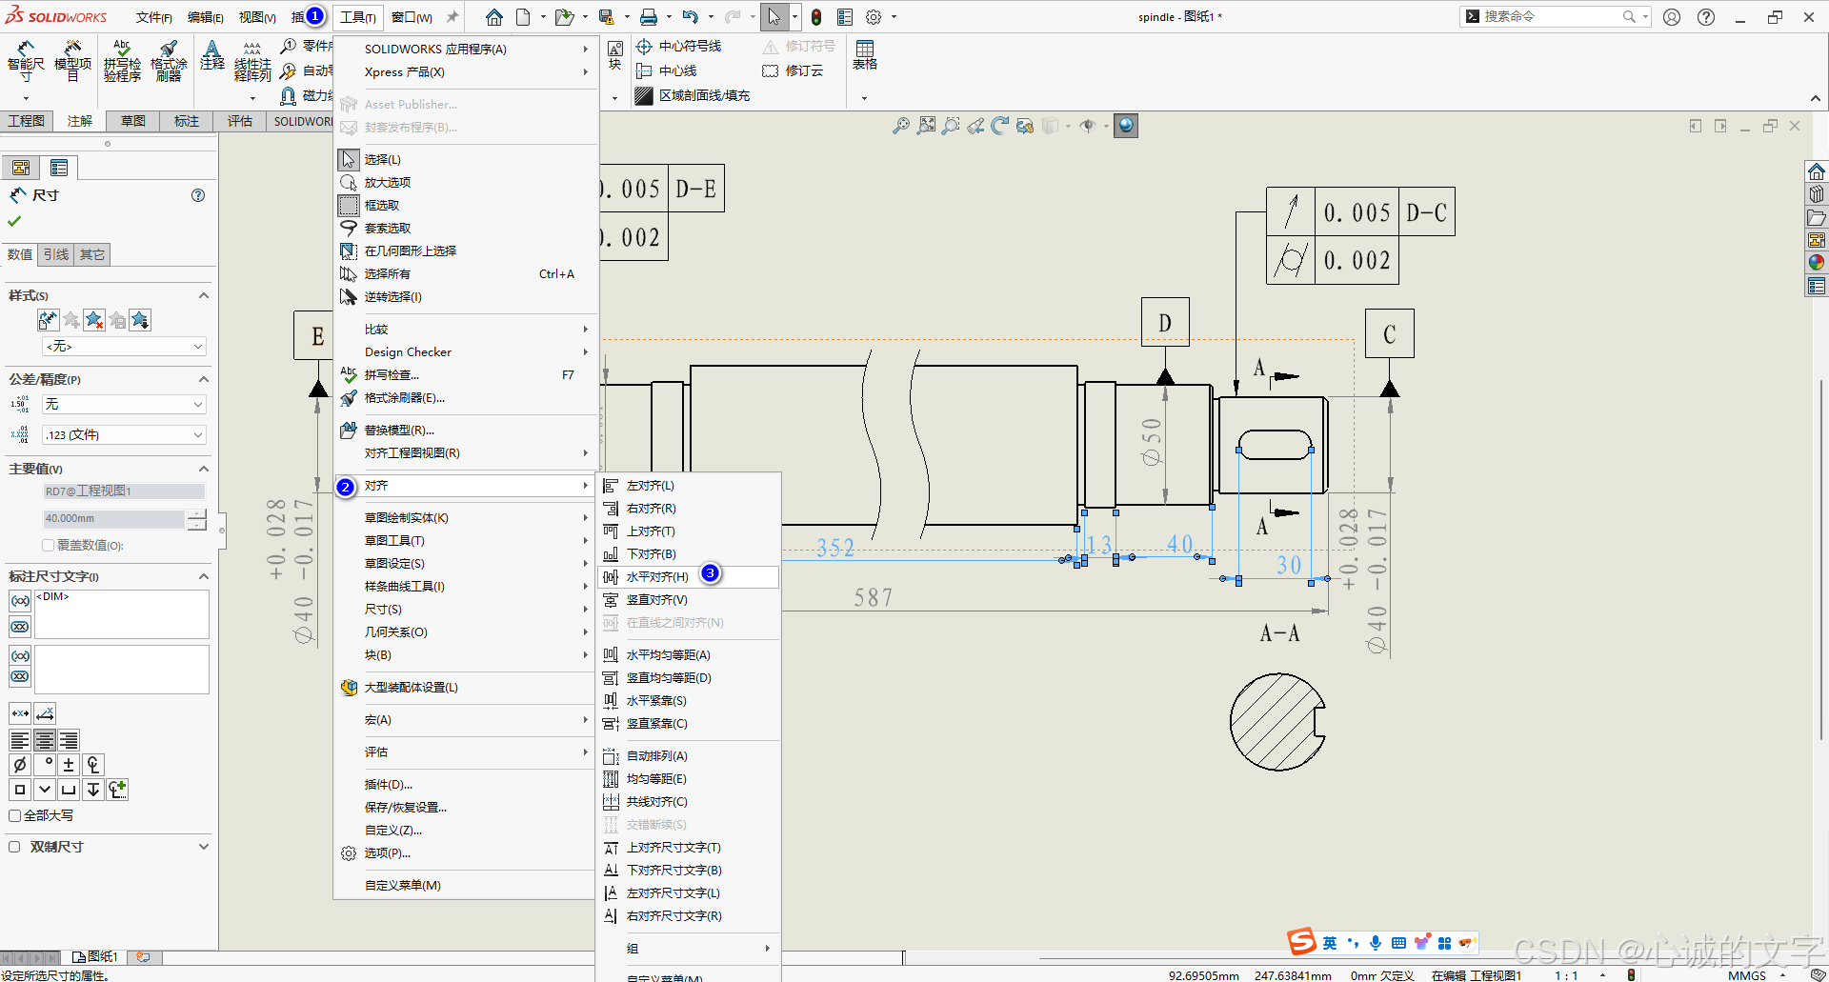This screenshot has height=982, width=1829.
Task: Click the Rotate view icon
Action: tap(999, 126)
